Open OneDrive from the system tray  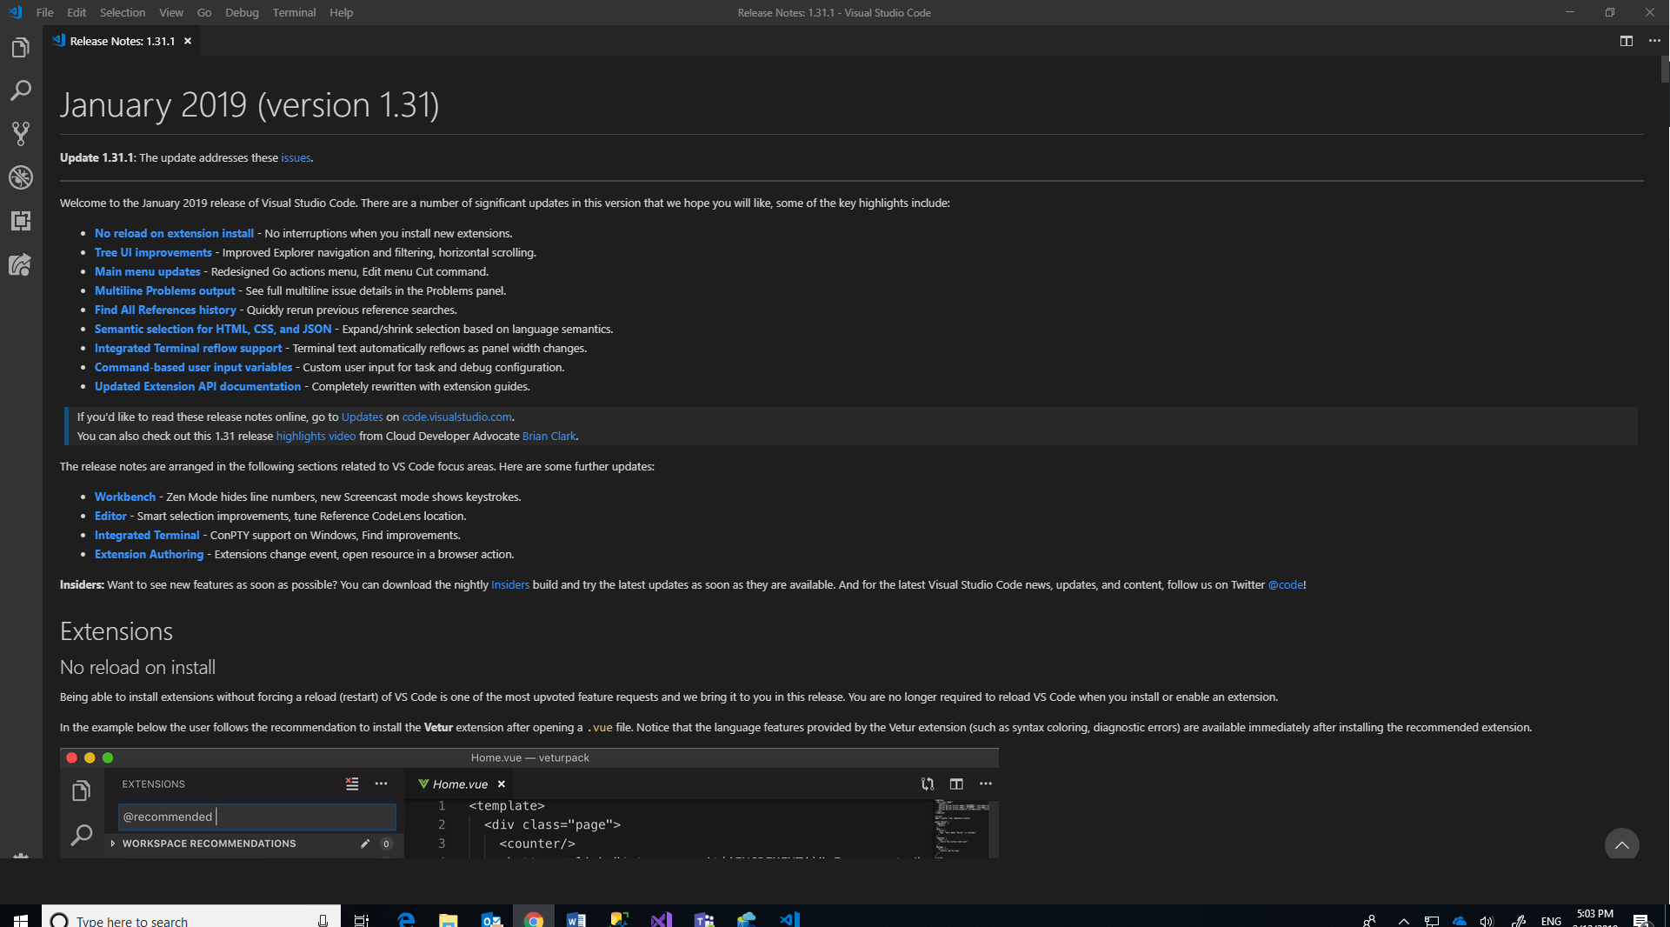click(x=1459, y=919)
